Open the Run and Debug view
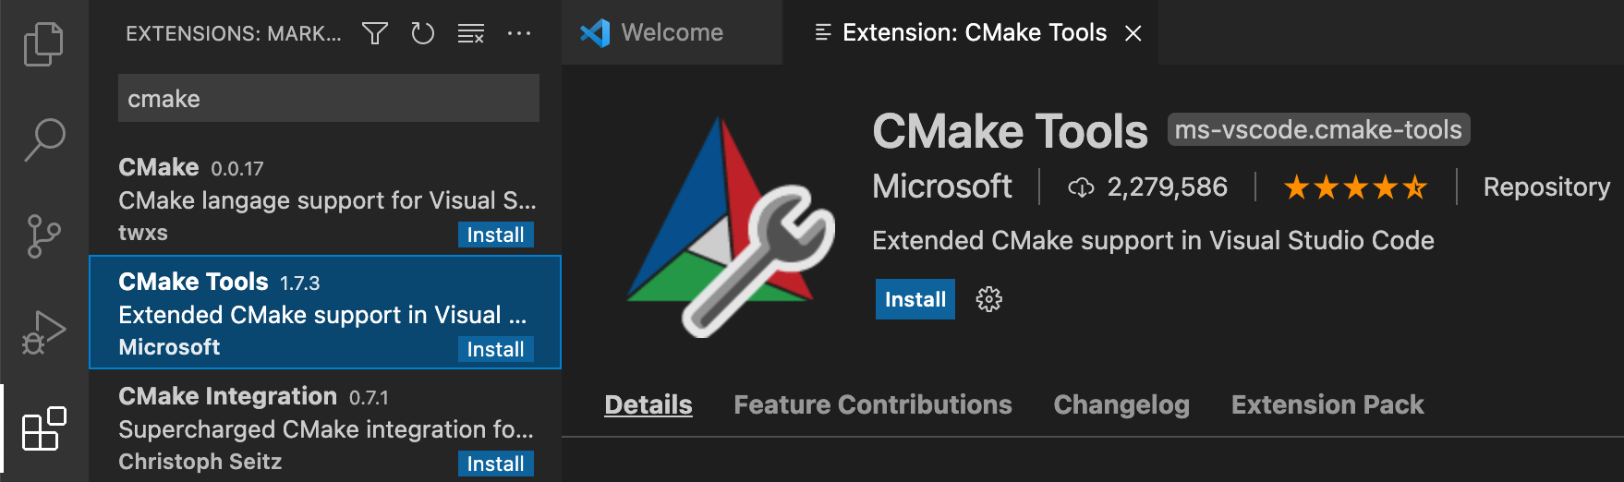This screenshot has height=482, width=1624. [43, 332]
